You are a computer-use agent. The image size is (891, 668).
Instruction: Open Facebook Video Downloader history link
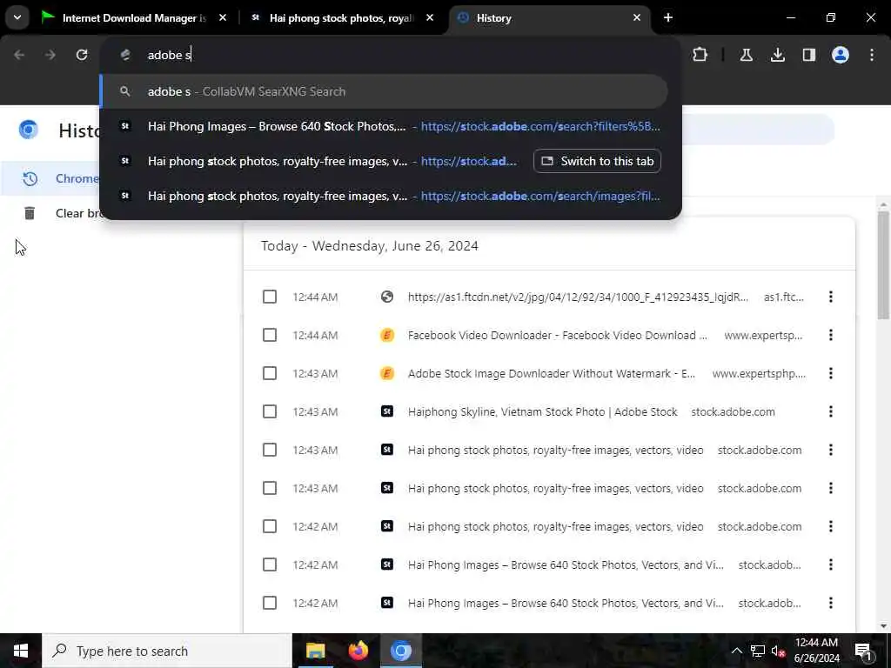click(558, 335)
